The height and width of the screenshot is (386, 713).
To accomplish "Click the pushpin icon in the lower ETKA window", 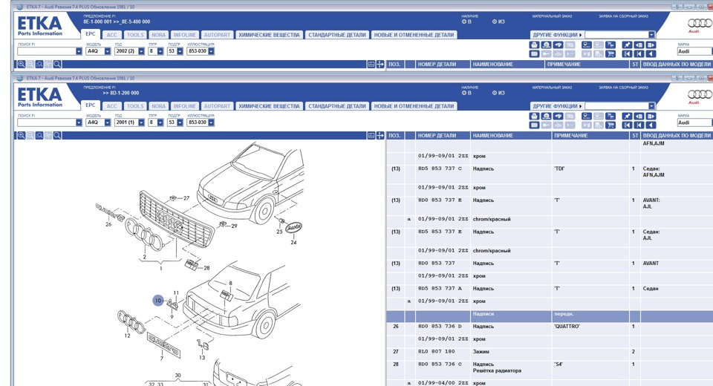I will coord(627,116).
